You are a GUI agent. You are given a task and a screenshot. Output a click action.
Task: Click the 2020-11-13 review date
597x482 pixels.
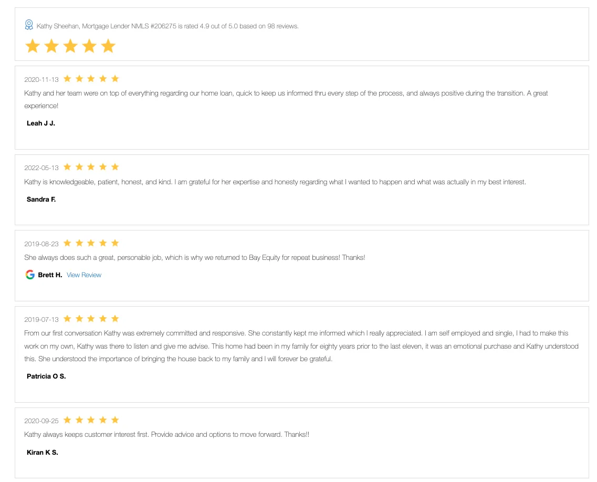pos(41,80)
